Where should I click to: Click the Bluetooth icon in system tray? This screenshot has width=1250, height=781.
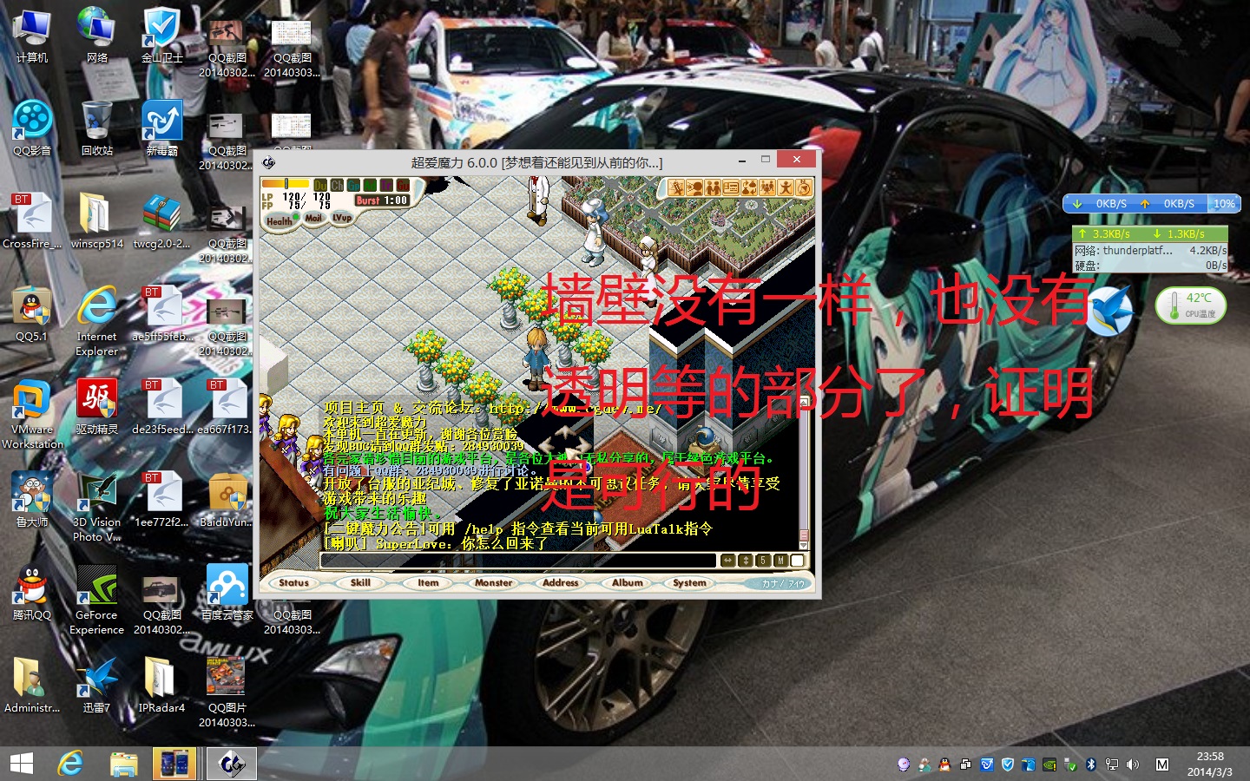1091,765
